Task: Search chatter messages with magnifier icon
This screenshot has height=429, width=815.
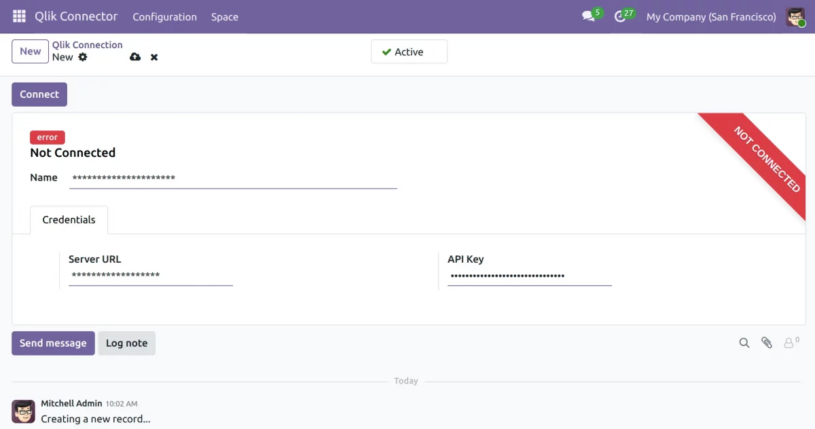Action: coord(744,343)
